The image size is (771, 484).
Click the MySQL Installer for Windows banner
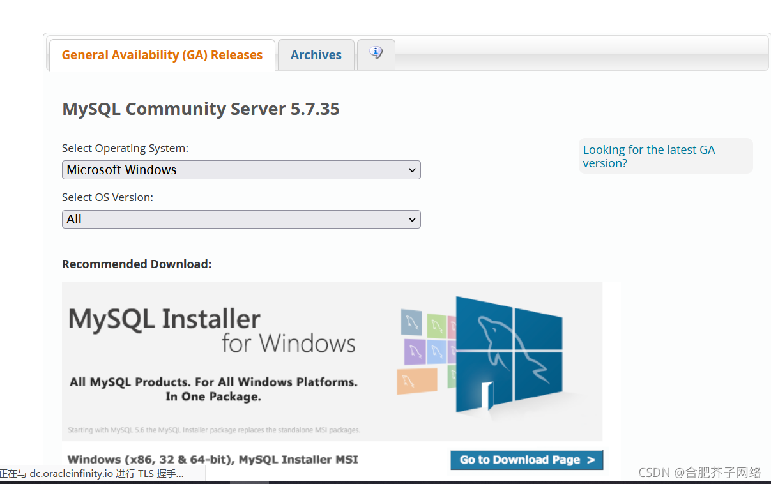tap(332, 361)
